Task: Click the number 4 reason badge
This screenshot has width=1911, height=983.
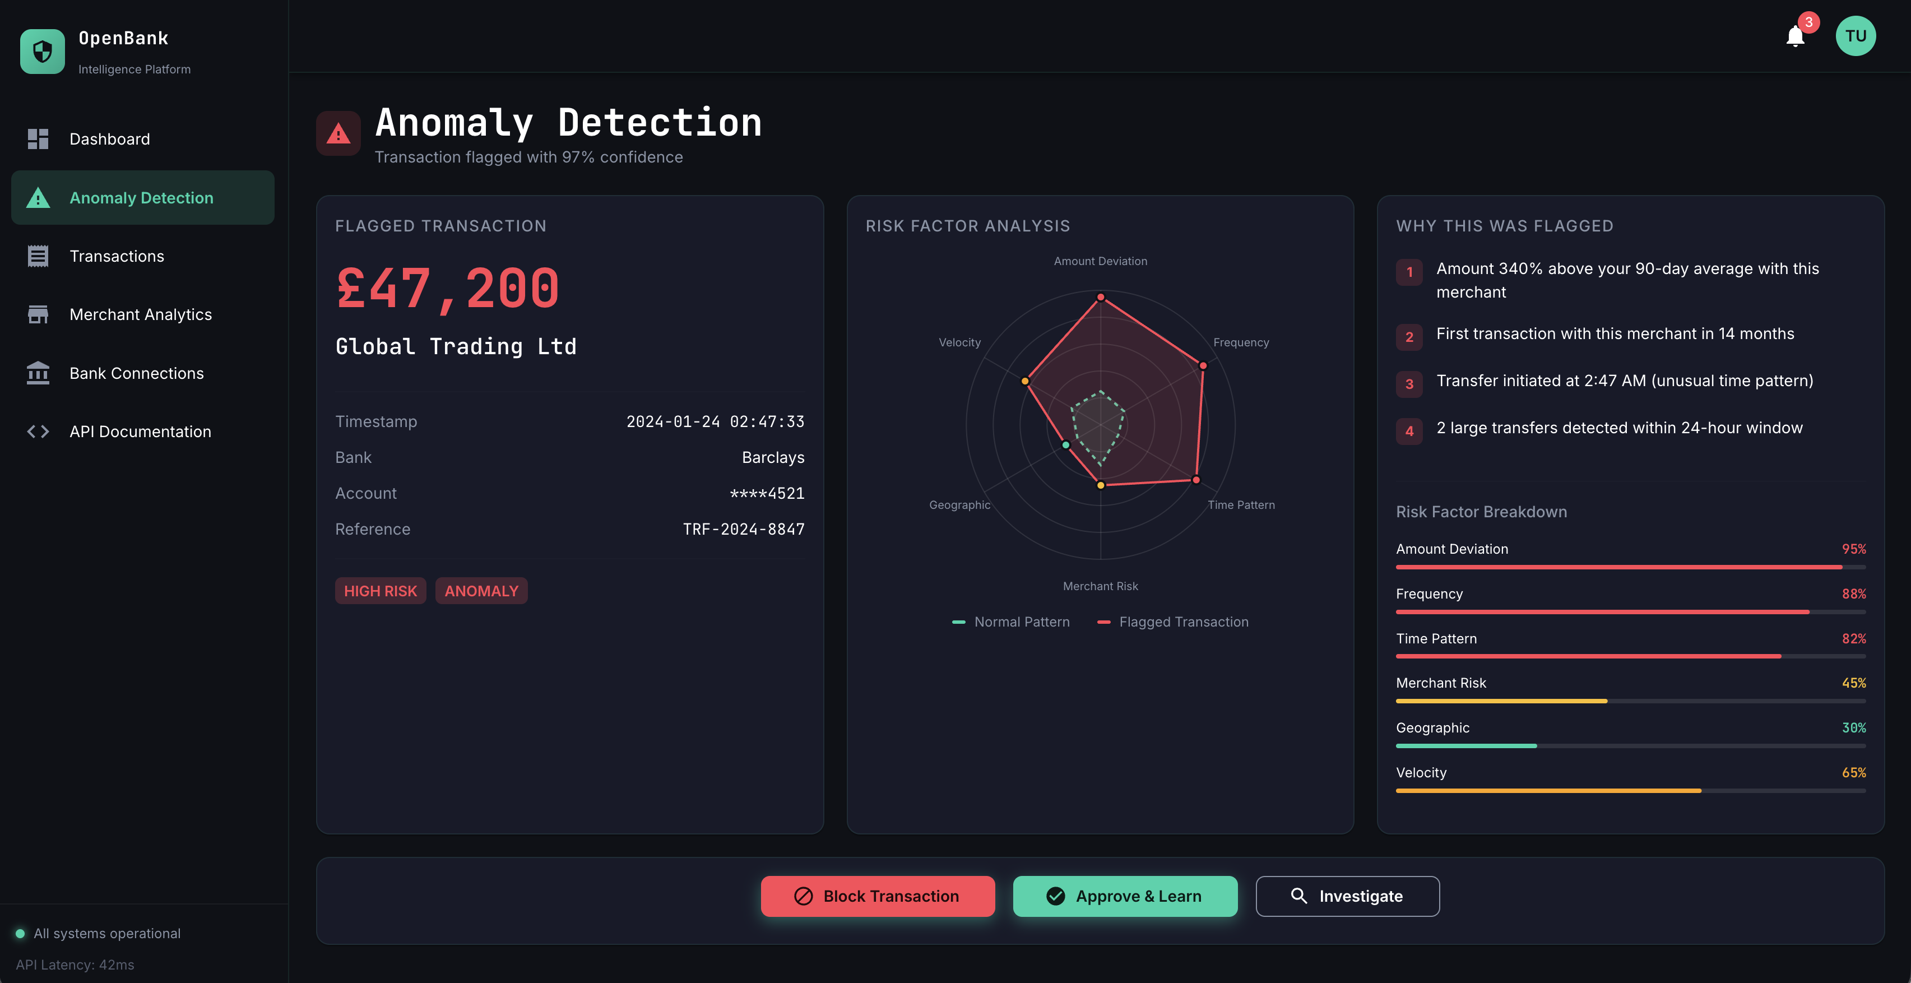Action: 1409,431
